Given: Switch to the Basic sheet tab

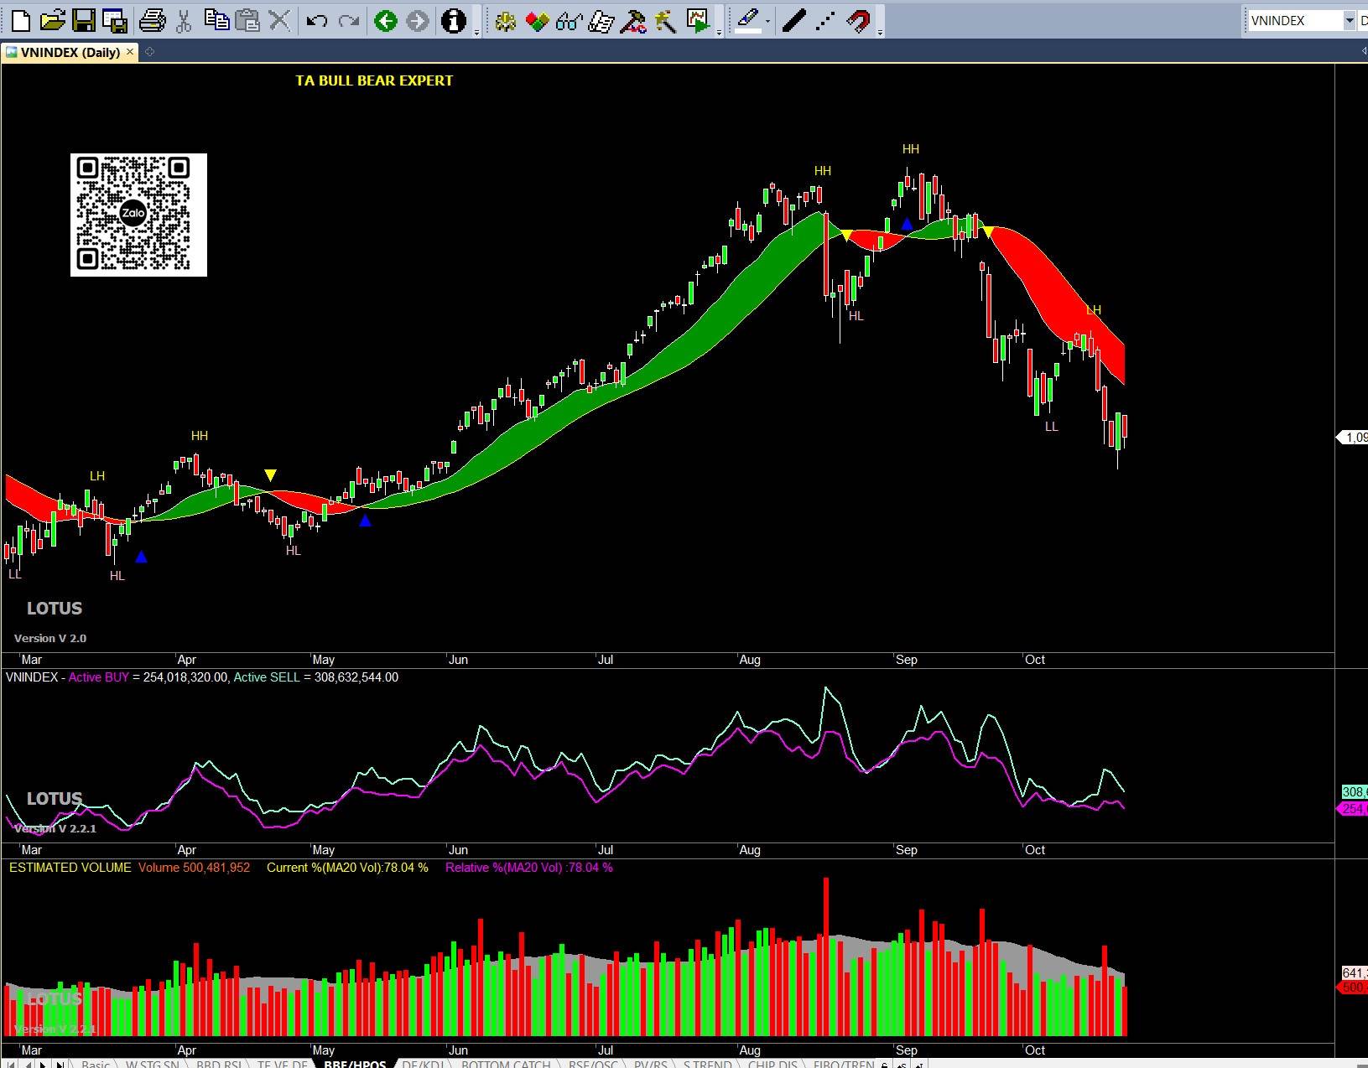Looking at the screenshot, I should [x=96, y=1063].
